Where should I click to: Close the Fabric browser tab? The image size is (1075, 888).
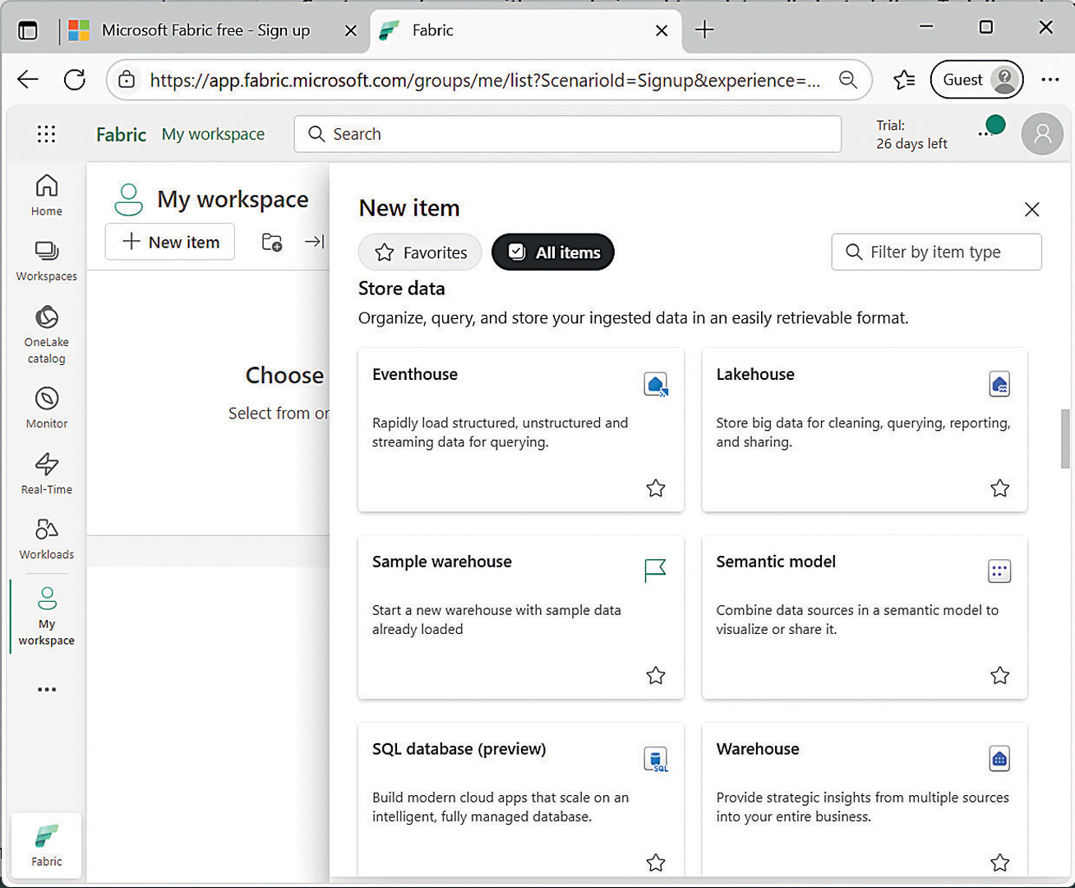662,30
